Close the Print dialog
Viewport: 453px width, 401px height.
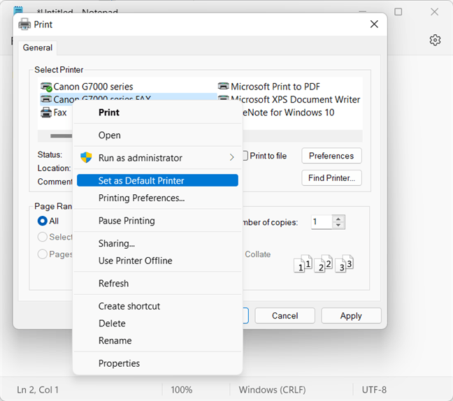pos(374,24)
